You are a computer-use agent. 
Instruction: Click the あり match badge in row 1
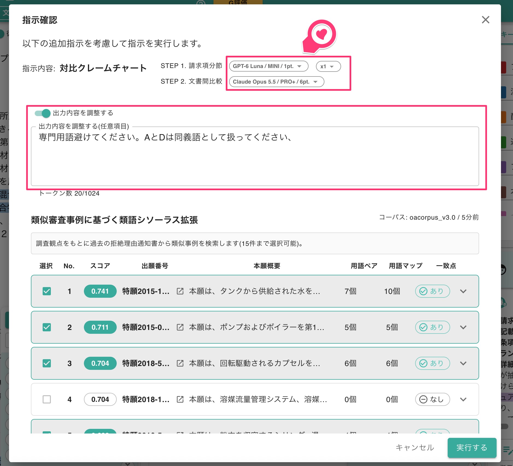tap(432, 291)
